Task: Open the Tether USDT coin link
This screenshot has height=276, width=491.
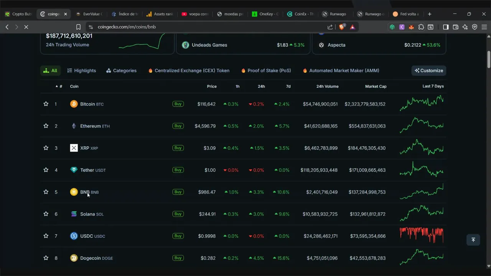Action: click(93, 170)
